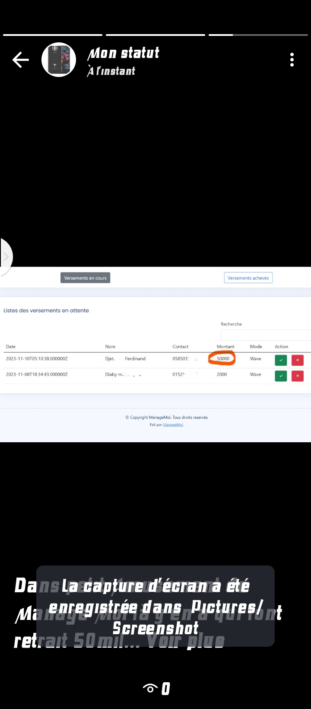Click the Recherche search field

click(265, 335)
